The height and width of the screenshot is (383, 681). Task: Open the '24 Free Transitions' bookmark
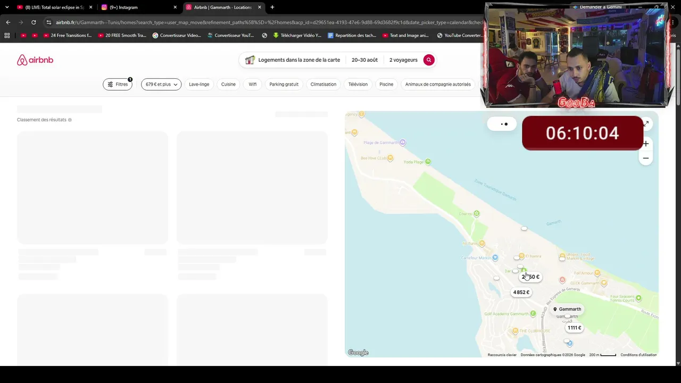pos(67,36)
